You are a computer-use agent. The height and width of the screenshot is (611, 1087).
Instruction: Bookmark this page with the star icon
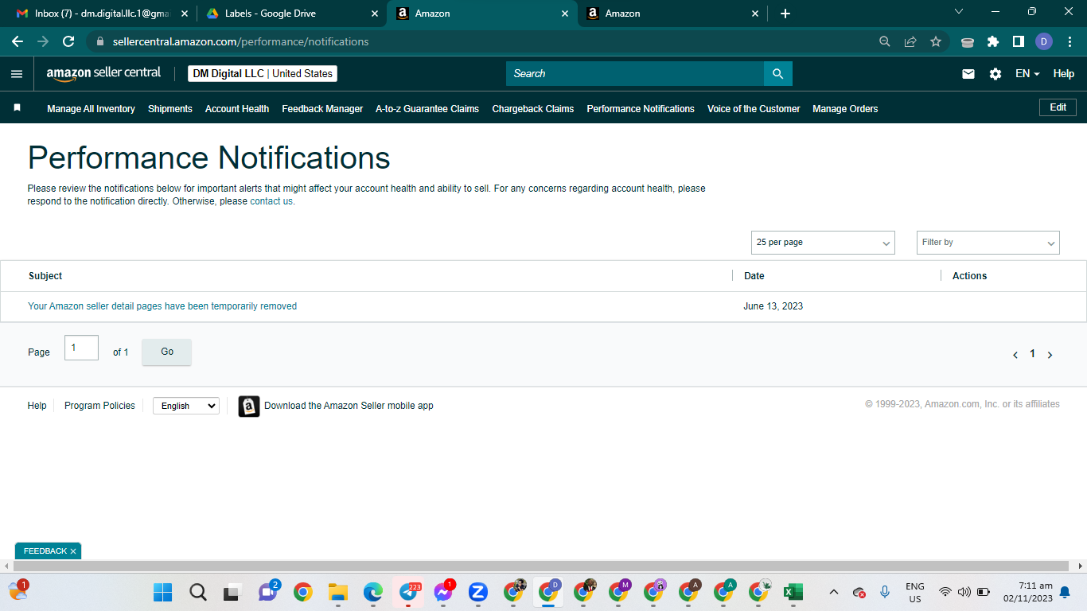point(936,41)
